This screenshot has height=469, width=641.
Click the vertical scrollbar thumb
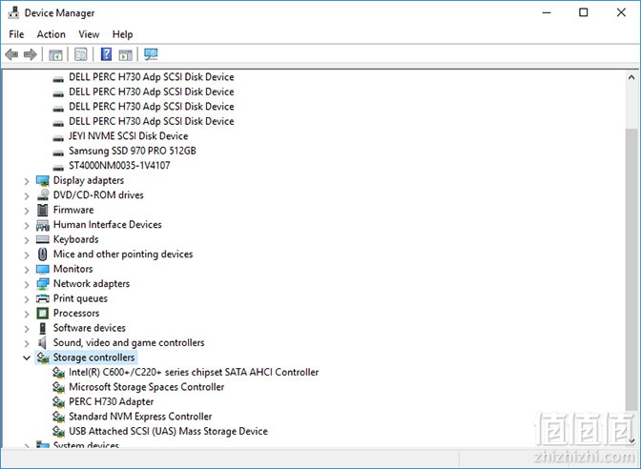pos(631,270)
